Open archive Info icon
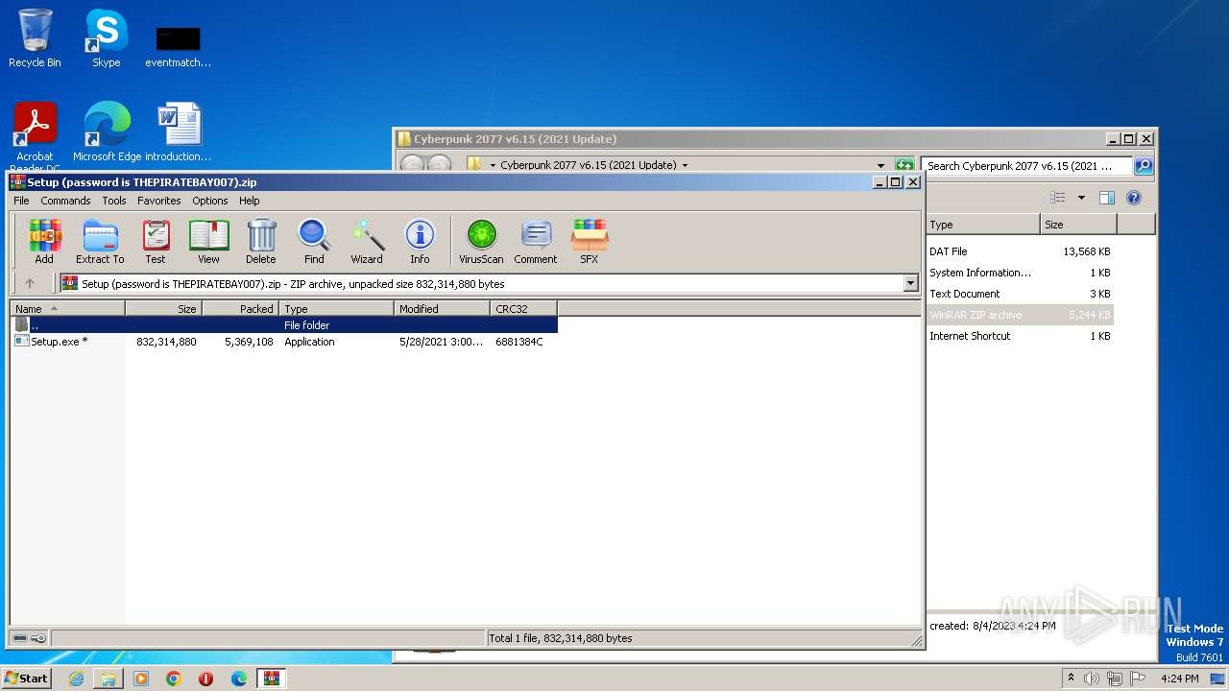The height and width of the screenshot is (691, 1229). pos(420,241)
